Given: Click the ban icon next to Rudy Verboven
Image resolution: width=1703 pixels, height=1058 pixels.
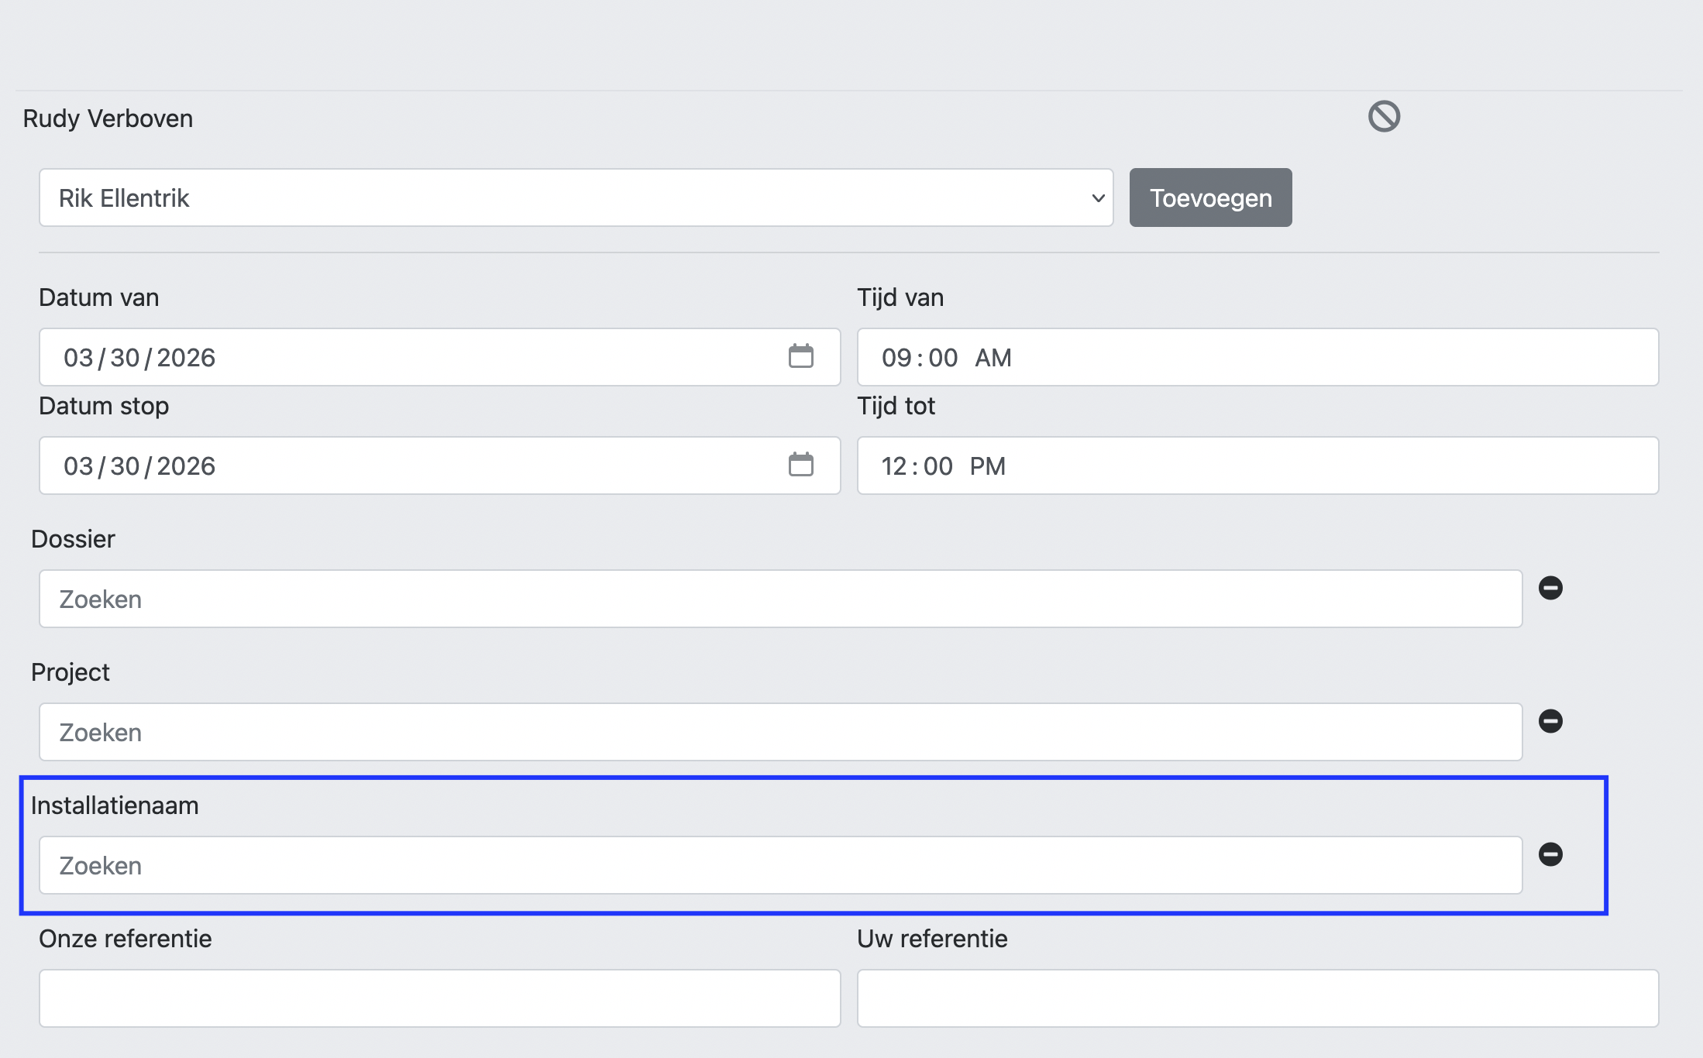Looking at the screenshot, I should [x=1384, y=117].
